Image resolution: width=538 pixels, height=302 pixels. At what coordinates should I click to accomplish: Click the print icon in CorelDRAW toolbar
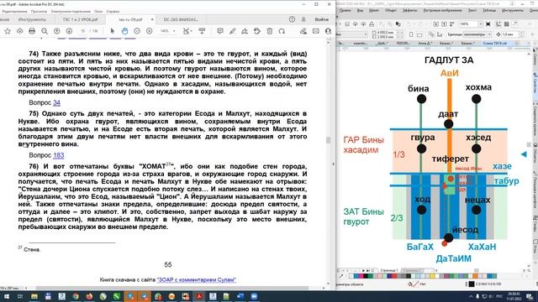(x=372, y=24)
